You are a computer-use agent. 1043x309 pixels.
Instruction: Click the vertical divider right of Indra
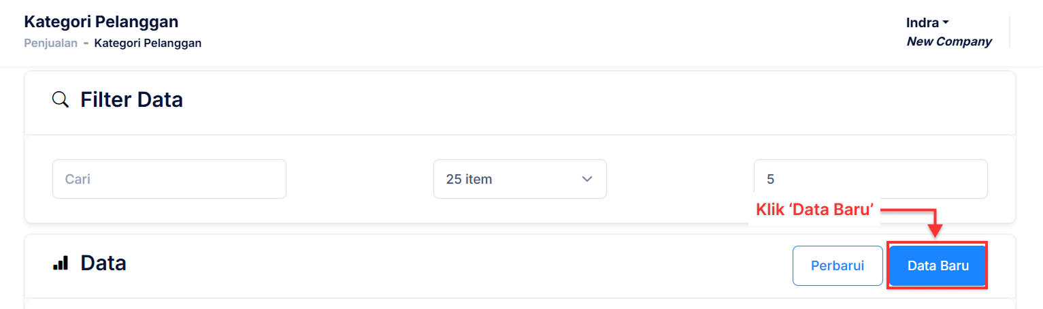click(1010, 32)
